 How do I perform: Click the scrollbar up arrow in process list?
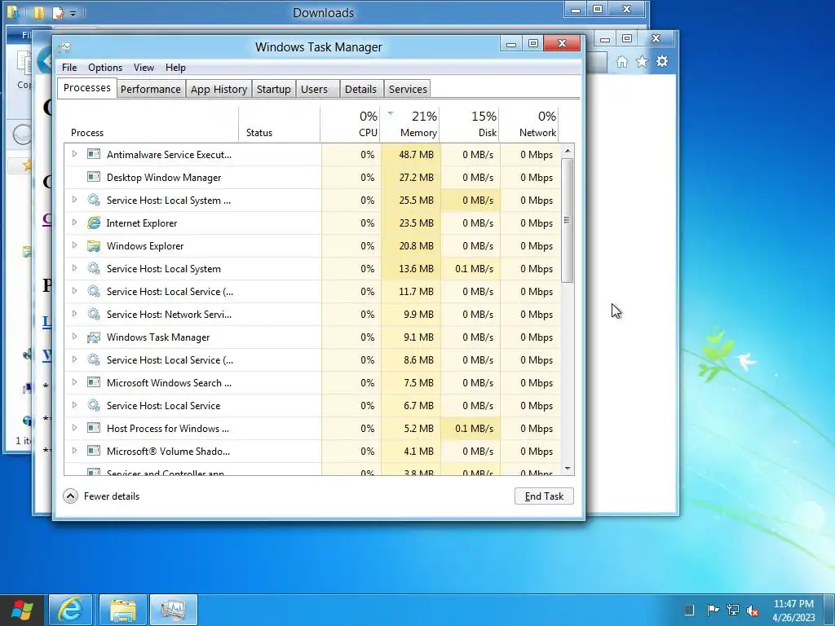point(568,151)
